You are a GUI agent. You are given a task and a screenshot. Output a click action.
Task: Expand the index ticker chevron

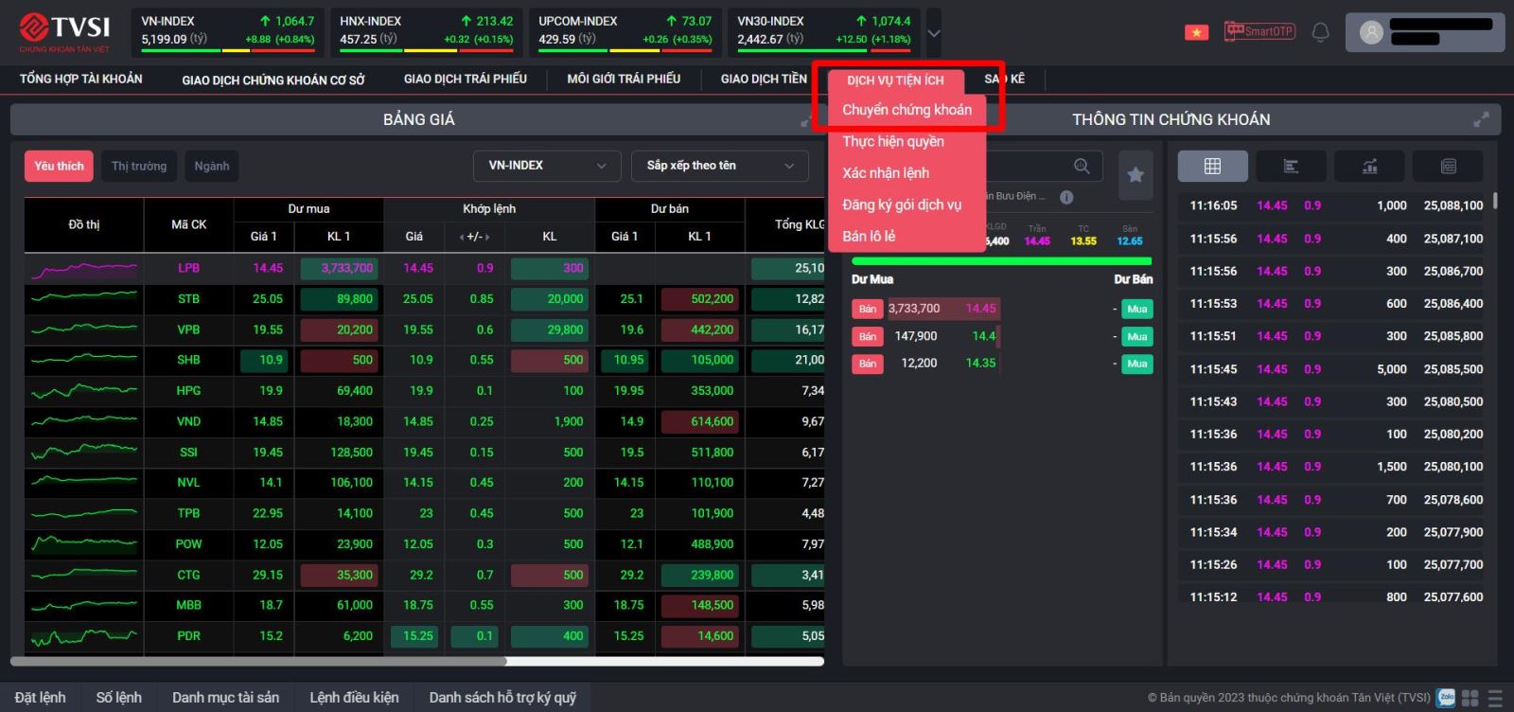[x=934, y=33]
